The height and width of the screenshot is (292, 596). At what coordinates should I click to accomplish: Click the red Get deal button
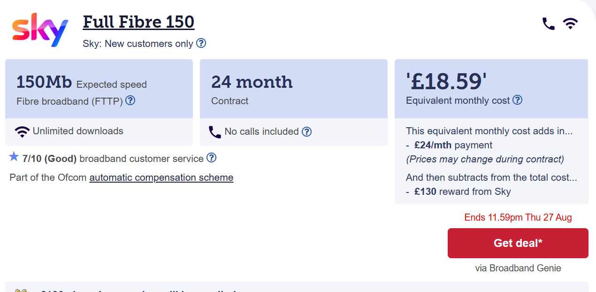pos(518,243)
